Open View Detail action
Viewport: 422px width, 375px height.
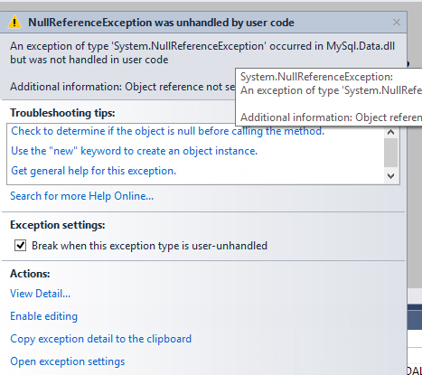pyautogui.click(x=41, y=294)
